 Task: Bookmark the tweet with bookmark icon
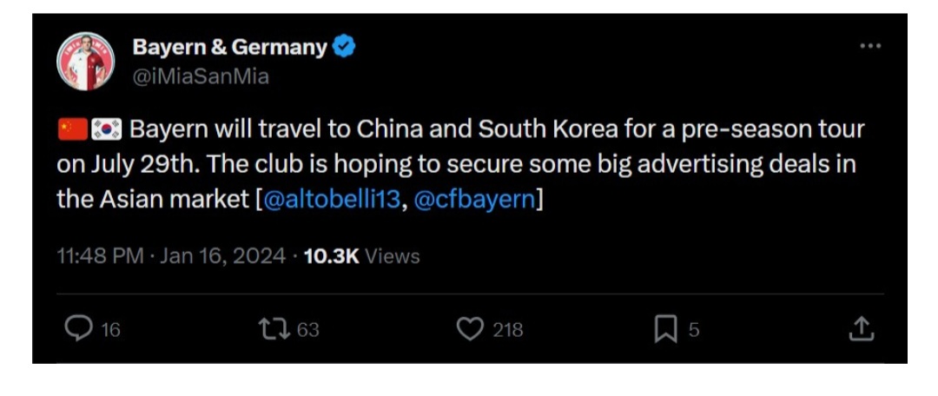[x=665, y=328]
